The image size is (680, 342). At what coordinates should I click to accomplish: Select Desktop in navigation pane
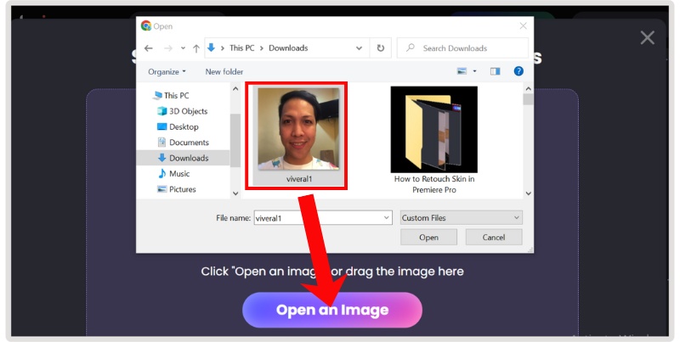click(178, 126)
